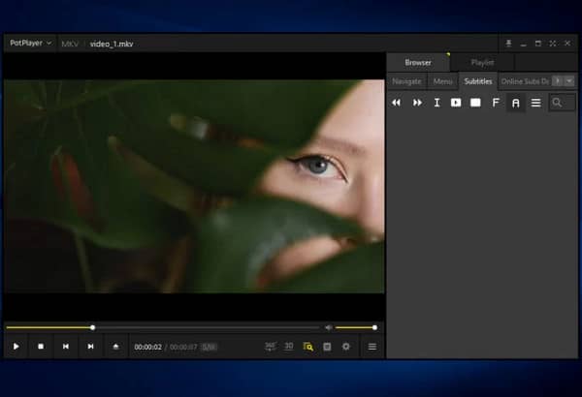
Task: Open the chapter/capture panel icon
Action: (327, 347)
